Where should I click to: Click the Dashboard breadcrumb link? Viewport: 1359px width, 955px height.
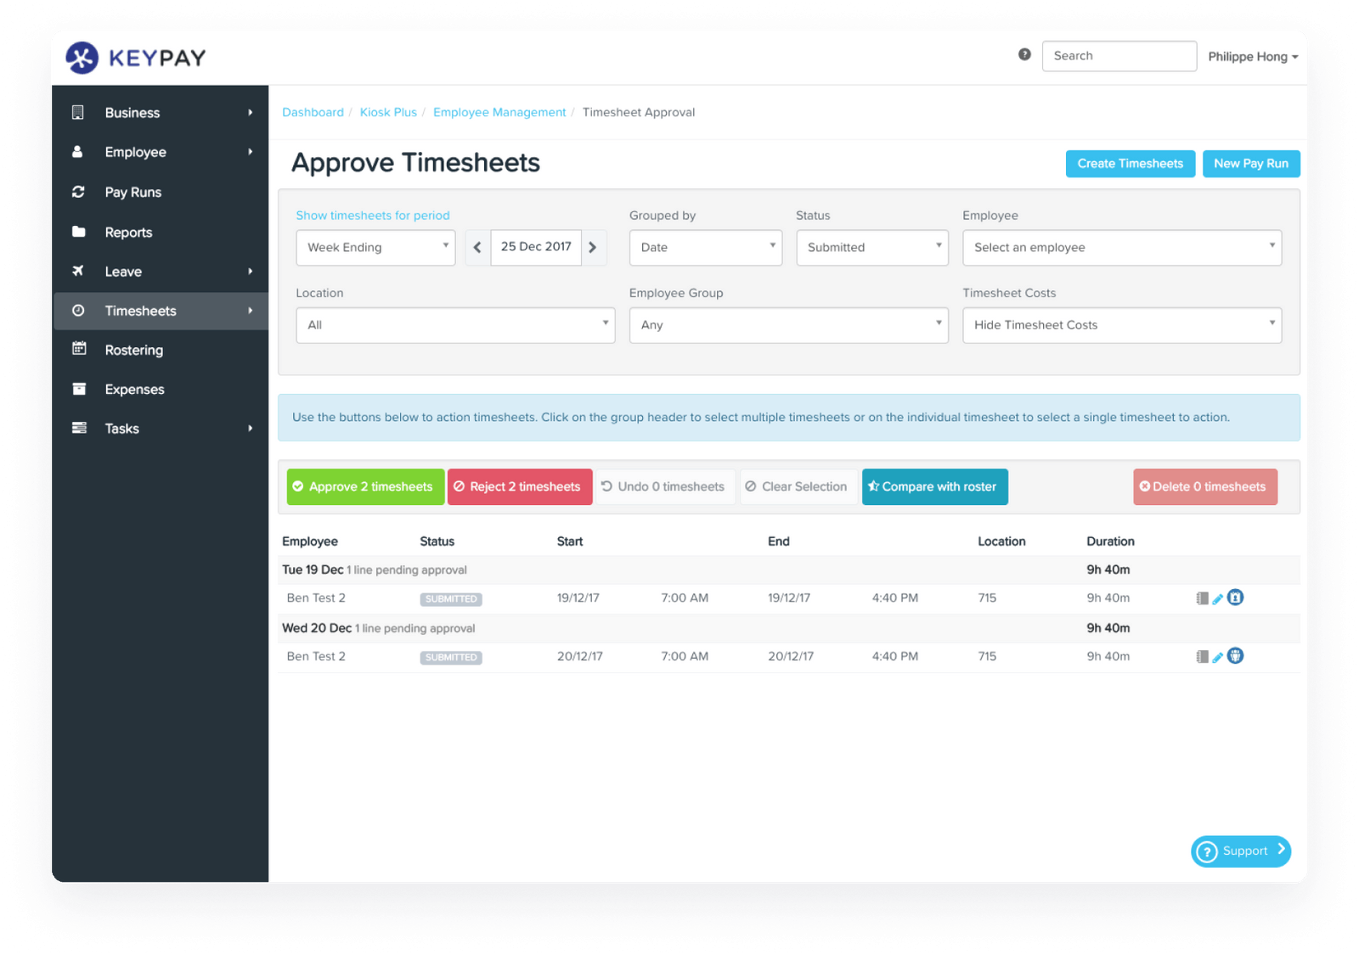pyautogui.click(x=313, y=112)
